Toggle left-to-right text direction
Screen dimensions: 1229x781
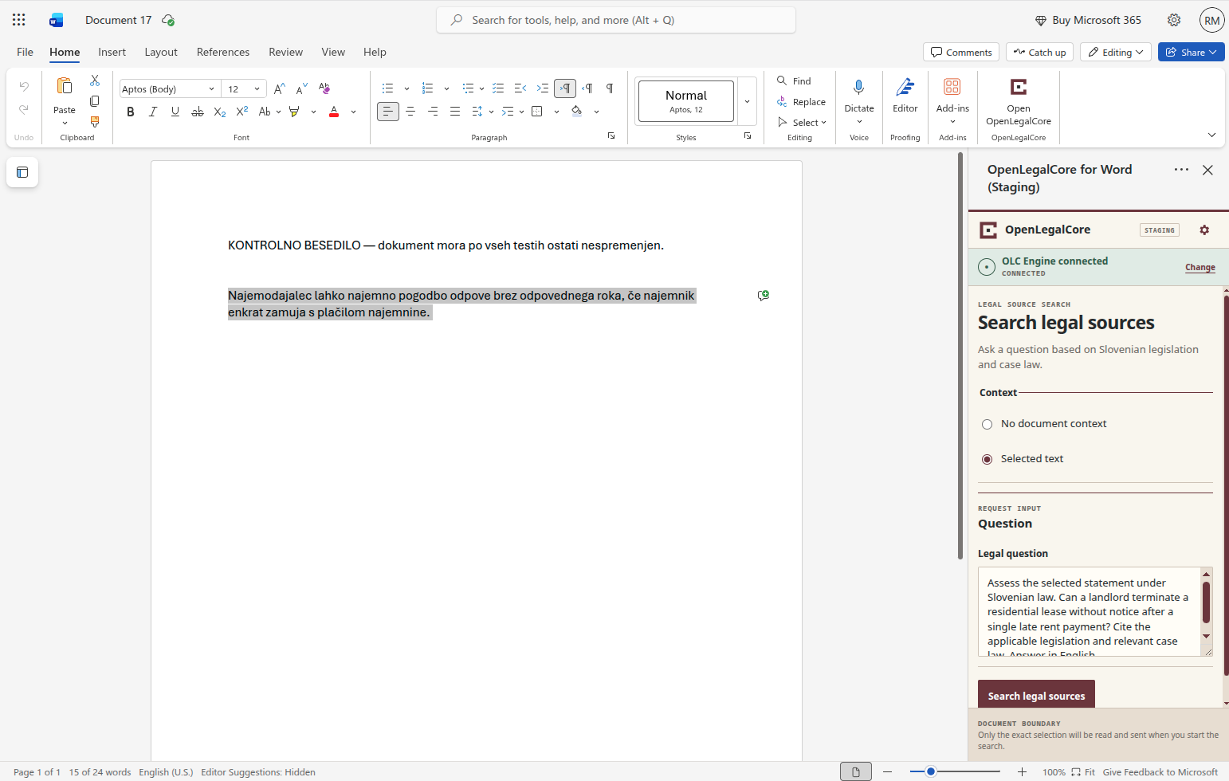(x=565, y=88)
